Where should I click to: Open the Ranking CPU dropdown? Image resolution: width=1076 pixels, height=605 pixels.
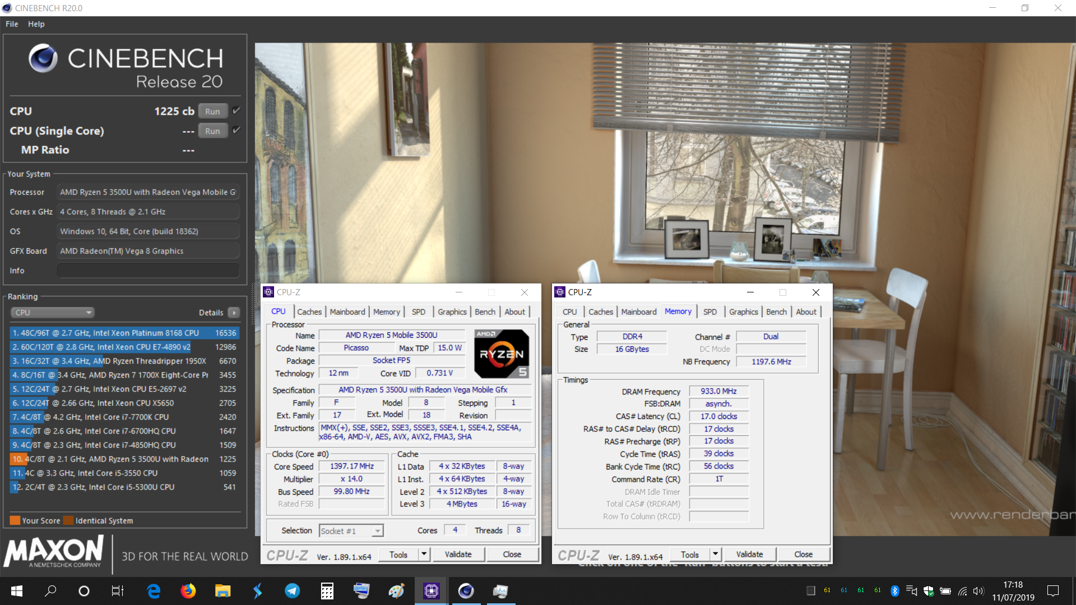pos(53,313)
